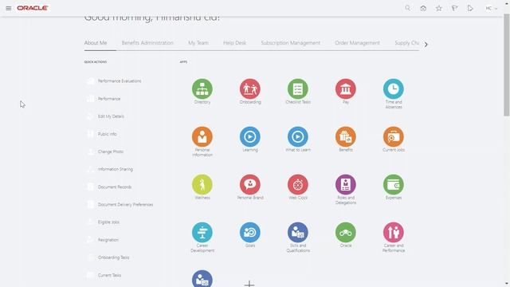Select the About Me tab
Viewport: 510px width, 287px height.
[96, 42]
